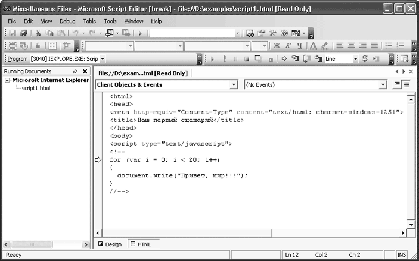Select script1.html in Running Documents tree

[x=36, y=88]
